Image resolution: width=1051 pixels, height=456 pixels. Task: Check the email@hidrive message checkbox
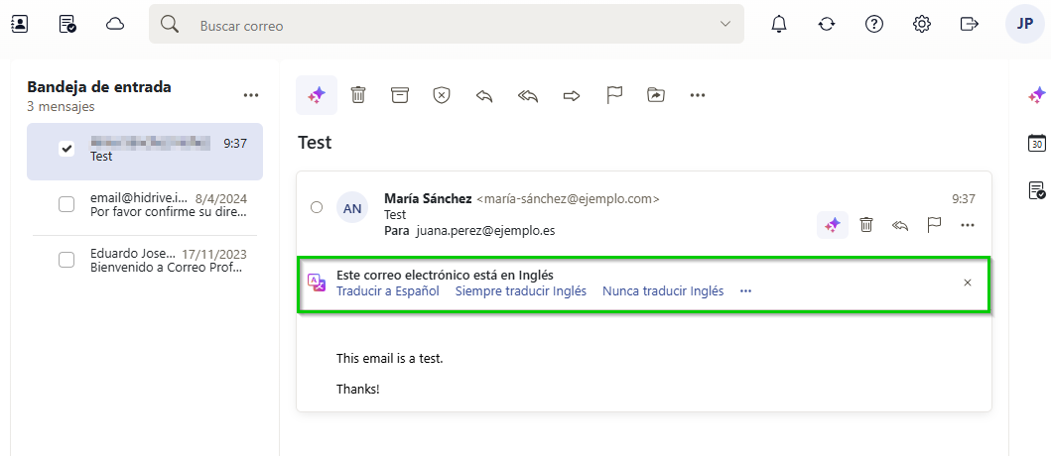[x=66, y=205]
